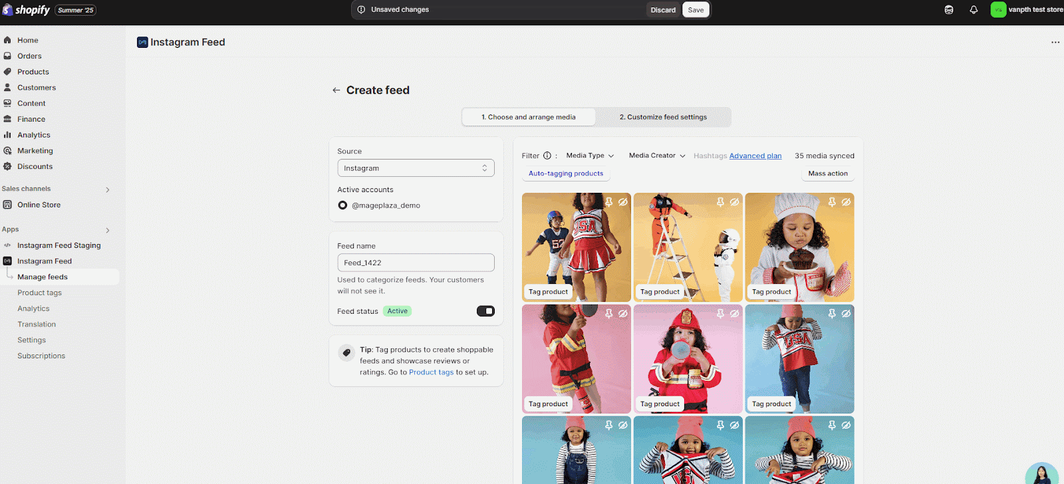
Task: Follow the Product tags link in the tip
Action: (431, 372)
